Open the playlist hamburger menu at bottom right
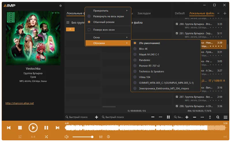The image size is (231, 142). pyautogui.click(x=226, y=117)
